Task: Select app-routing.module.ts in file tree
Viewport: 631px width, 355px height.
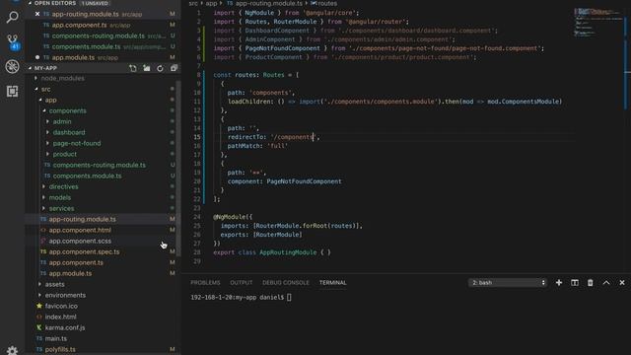Action: tap(83, 219)
